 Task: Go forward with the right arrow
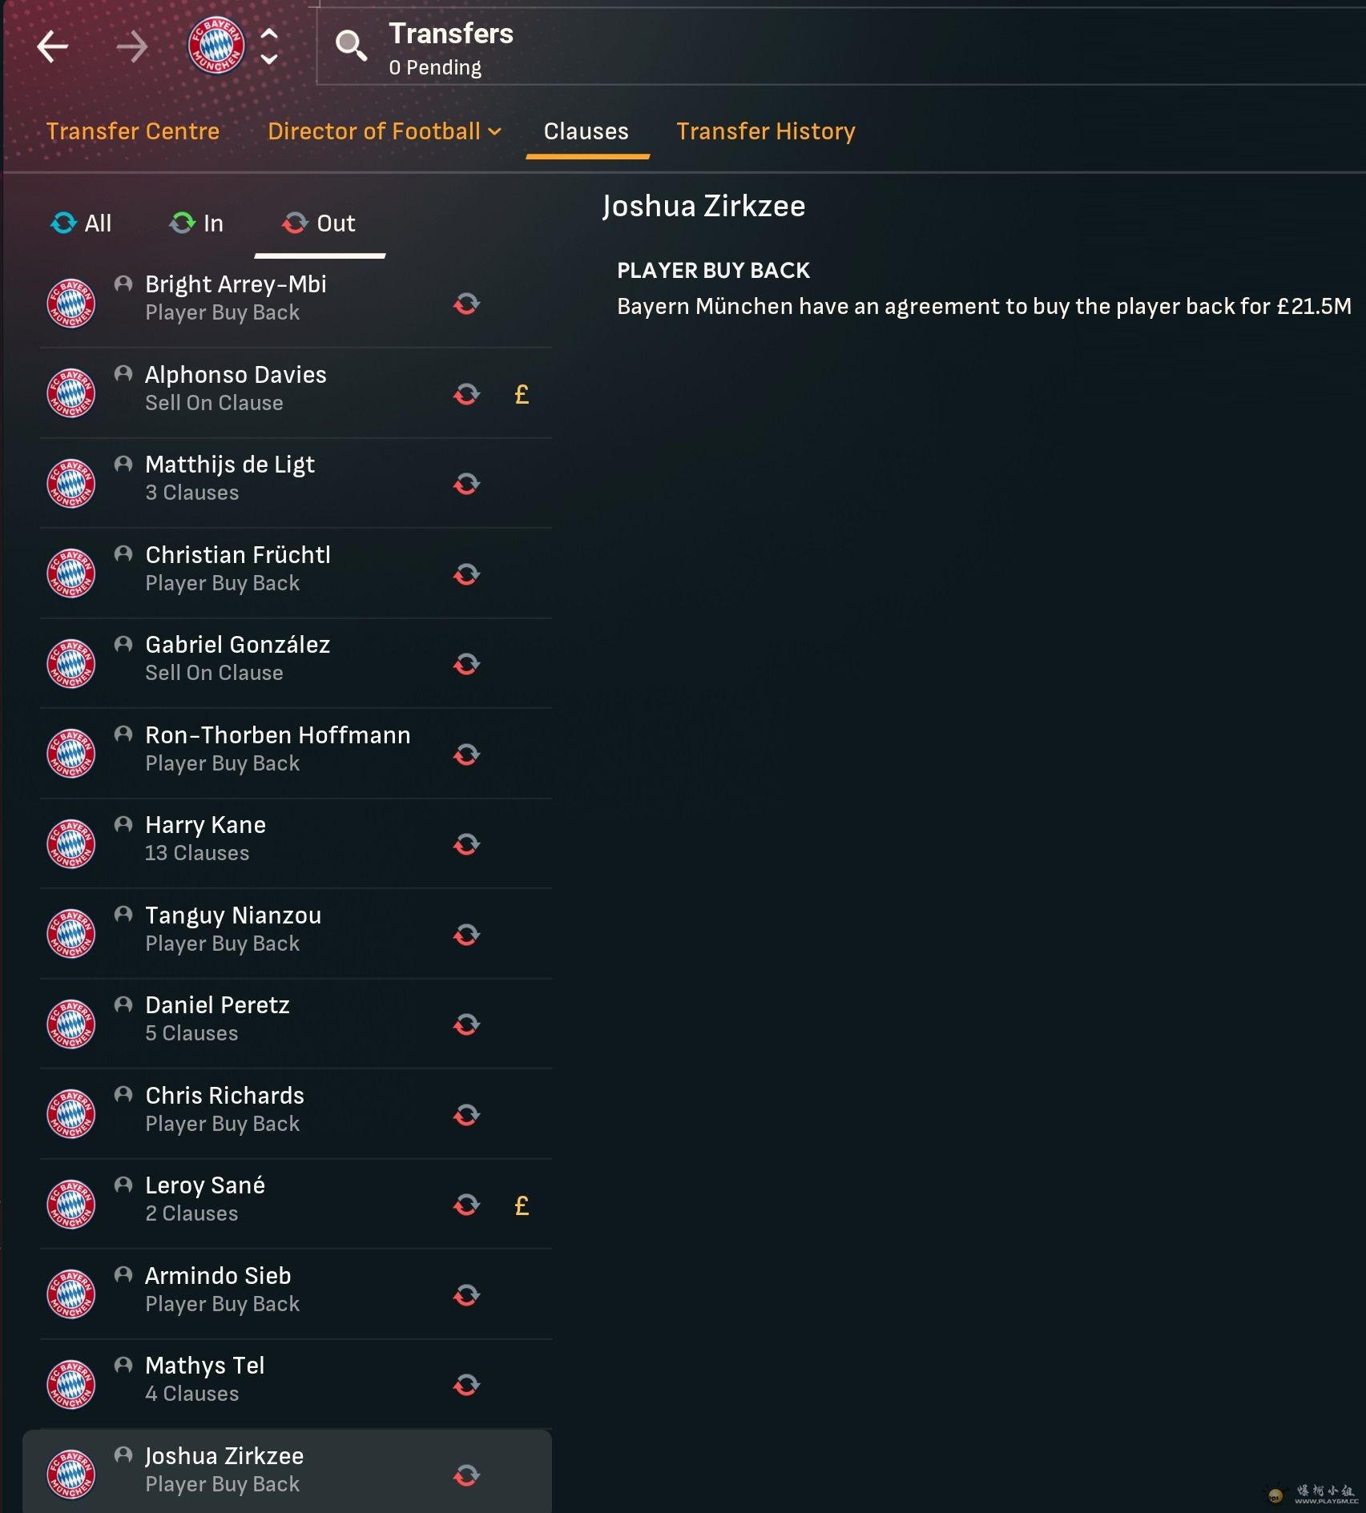131,46
